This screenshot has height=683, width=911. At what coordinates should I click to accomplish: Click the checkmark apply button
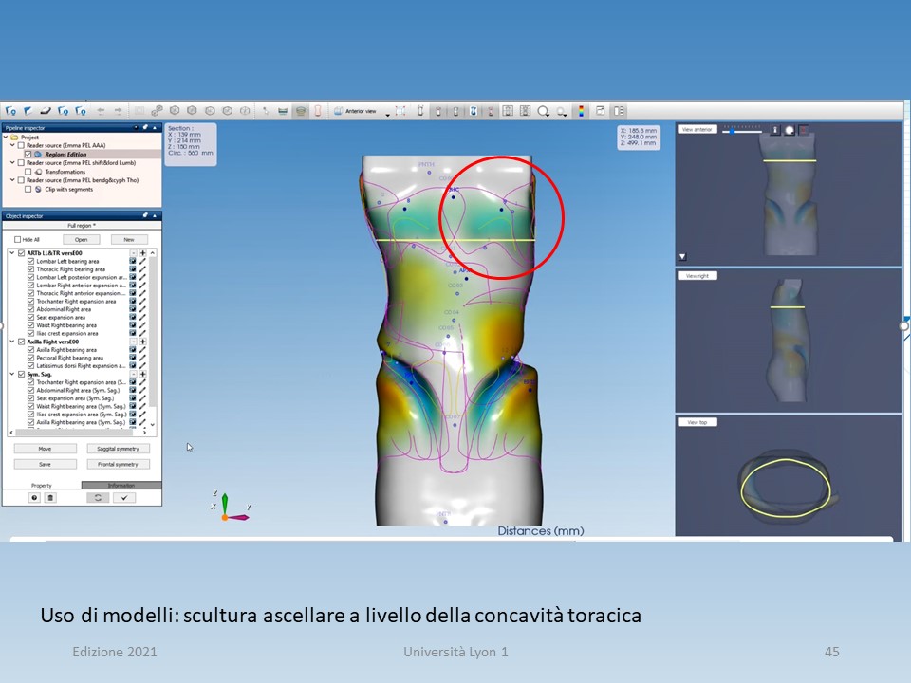pyautogui.click(x=124, y=498)
